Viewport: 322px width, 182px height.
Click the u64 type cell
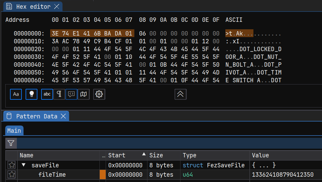pyautogui.click(x=188, y=175)
